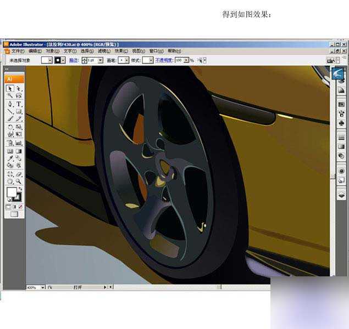
Task: Open the stroke weight 1 pt dropdown
Action: click(101, 60)
